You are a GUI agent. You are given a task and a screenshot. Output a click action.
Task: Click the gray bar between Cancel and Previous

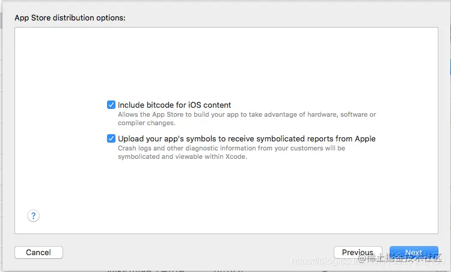[x=198, y=252]
